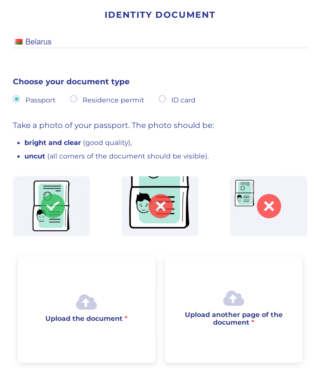The width and height of the screenshot is (314, 368).
Task: Click the "bright and clear" requirement text
Action: pyautogui.click(x=53, y=143)
